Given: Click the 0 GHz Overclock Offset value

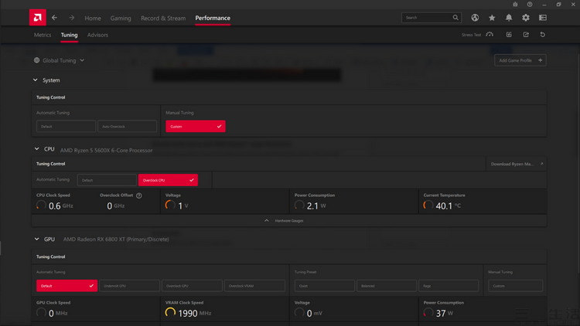Looking at the screenshot, I should click(x=116, y=206).
